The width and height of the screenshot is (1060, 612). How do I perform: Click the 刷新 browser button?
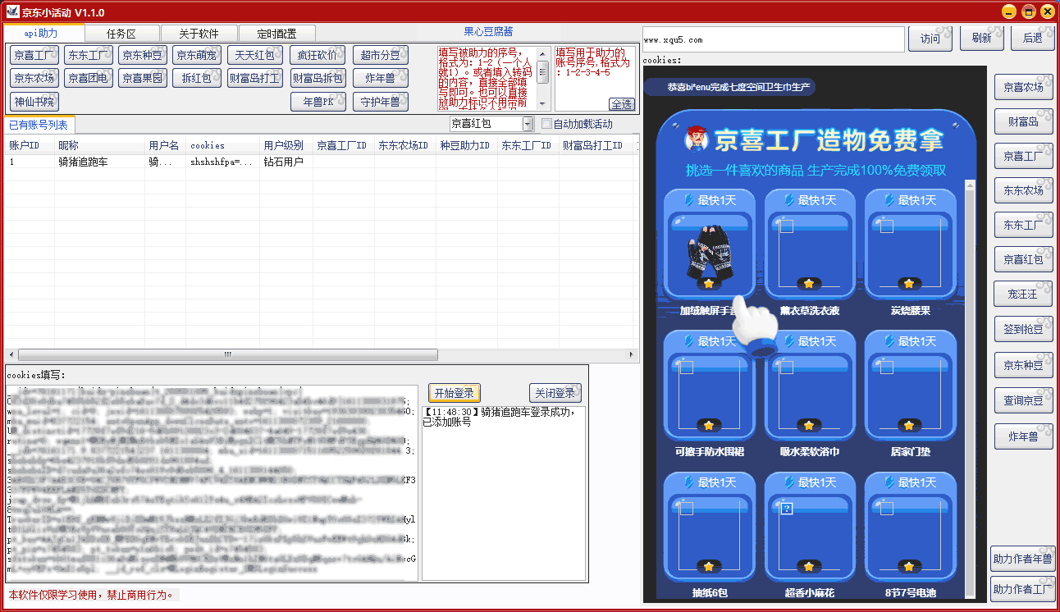tap(981, 39)
